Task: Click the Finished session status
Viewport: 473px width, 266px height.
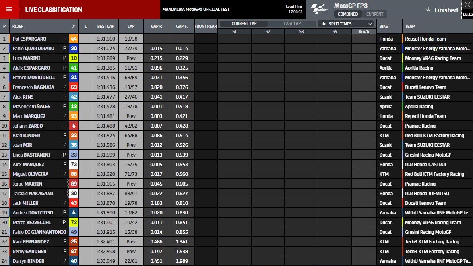Action: (446, 10)
